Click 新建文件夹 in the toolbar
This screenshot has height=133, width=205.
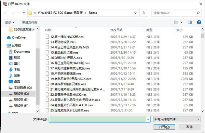tap(30, 22)
